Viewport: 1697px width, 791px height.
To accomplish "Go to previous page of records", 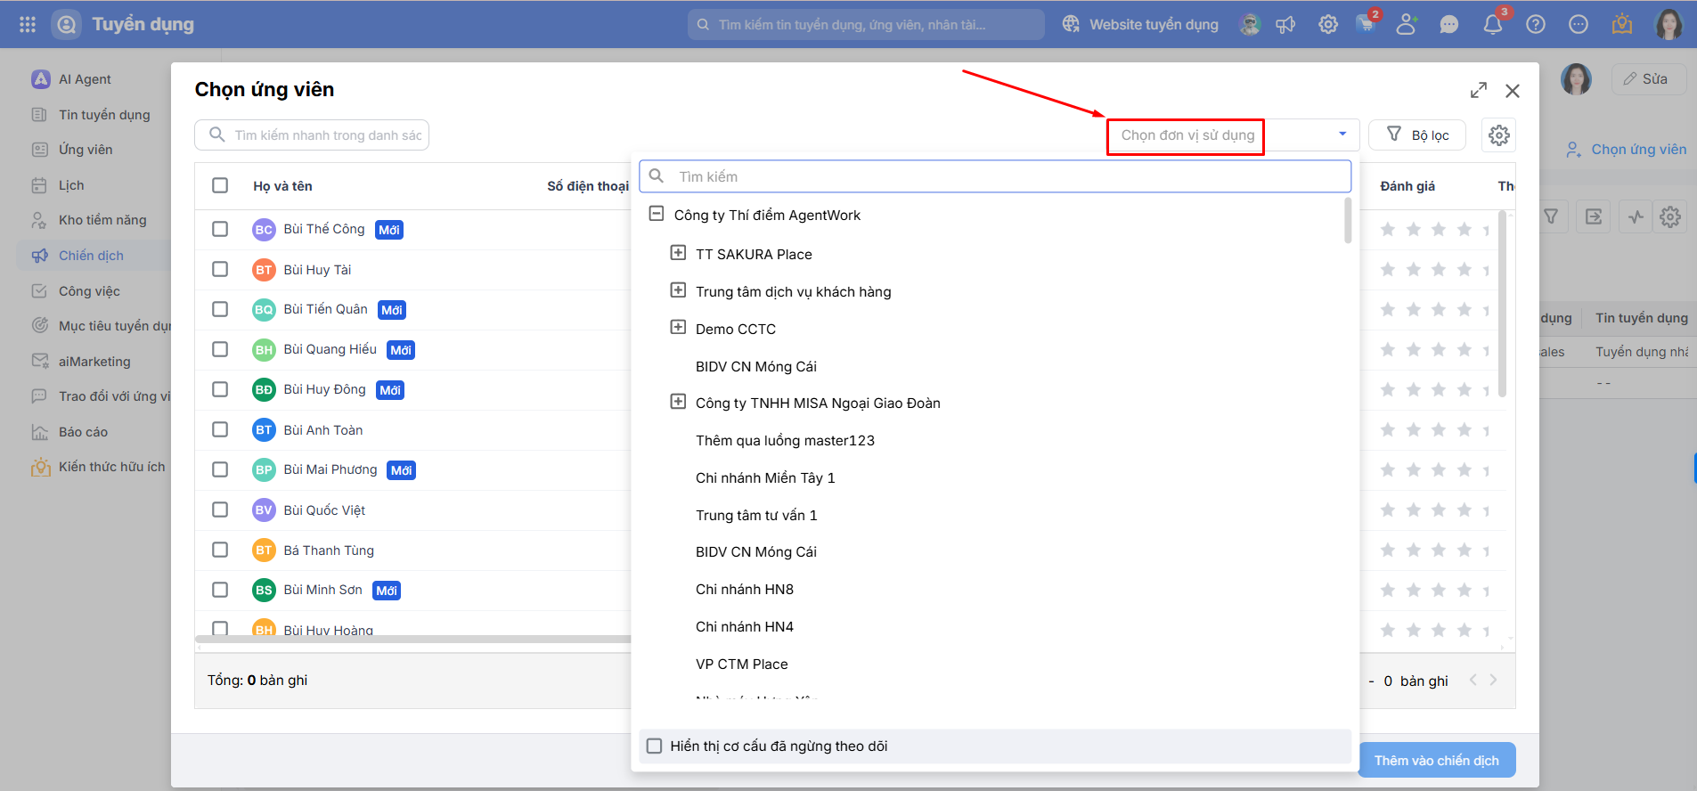I will [1473, 680].
